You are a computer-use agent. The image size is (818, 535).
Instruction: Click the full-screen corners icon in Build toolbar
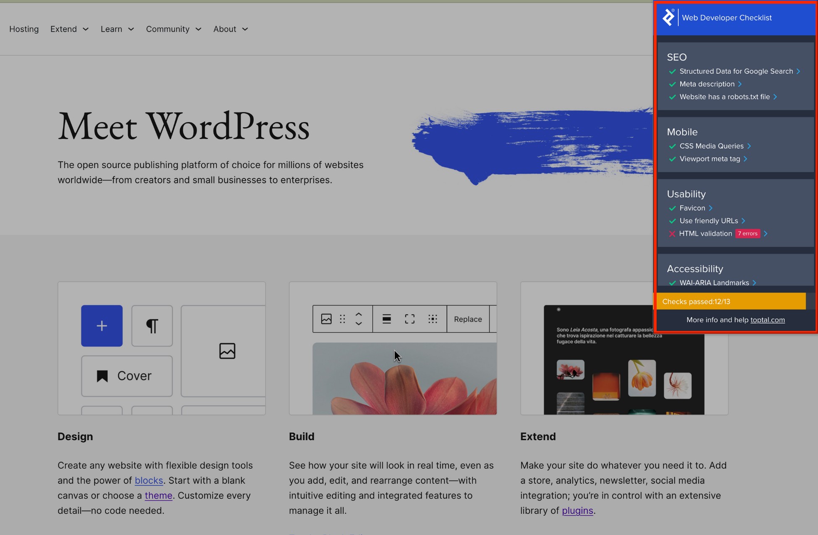410,319
